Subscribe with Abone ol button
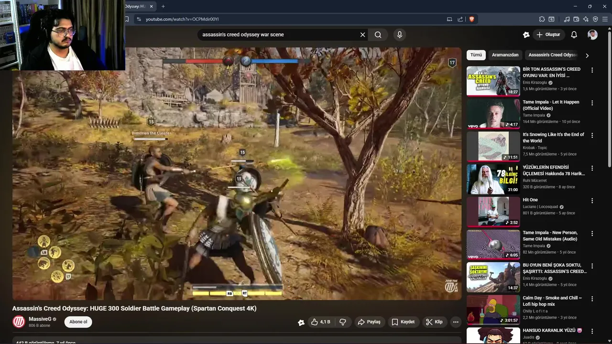This screenshot has height=344, width=612. 78,322
